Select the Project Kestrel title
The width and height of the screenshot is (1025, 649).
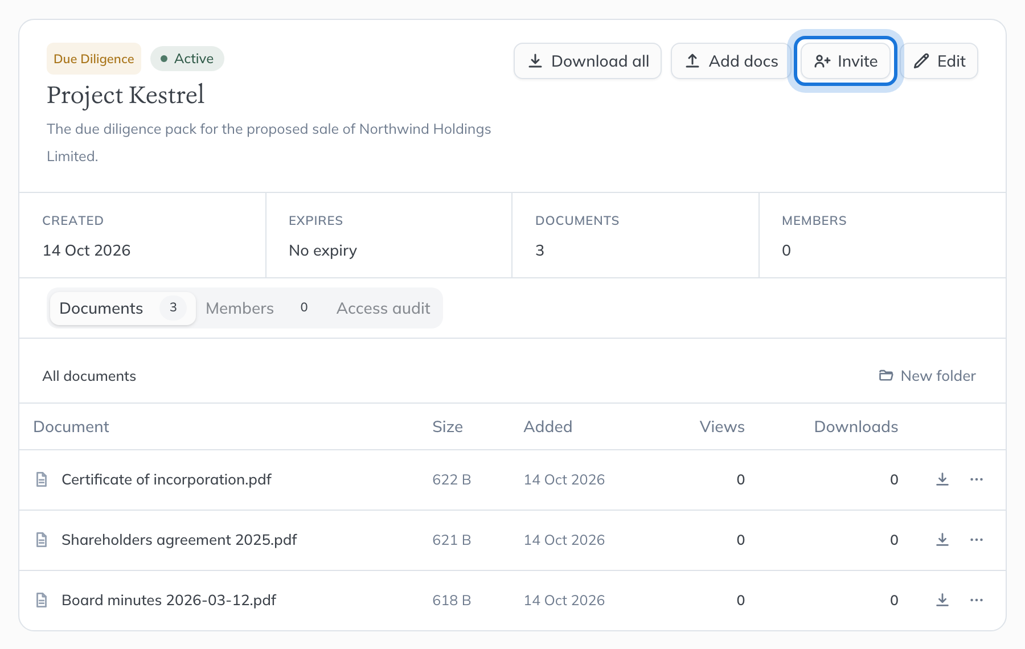pos(125,95)
